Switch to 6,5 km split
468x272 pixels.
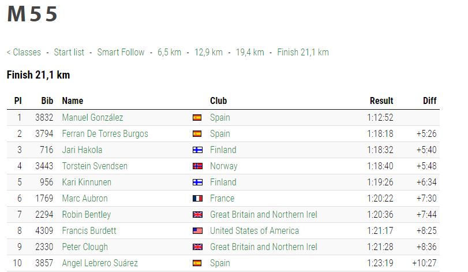[x=169, y=53]
